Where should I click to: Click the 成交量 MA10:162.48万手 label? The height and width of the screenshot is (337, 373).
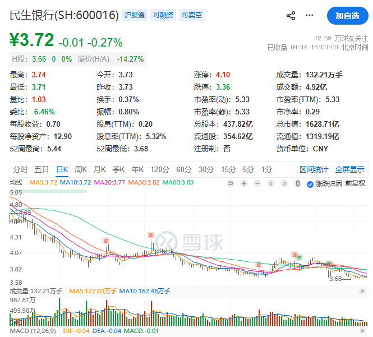point(145,291)
